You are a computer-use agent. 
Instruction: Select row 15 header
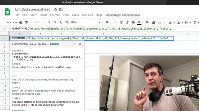tap(5, 99)
